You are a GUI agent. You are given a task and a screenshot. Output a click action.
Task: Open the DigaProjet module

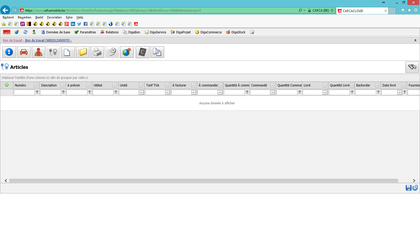[181, 32]
